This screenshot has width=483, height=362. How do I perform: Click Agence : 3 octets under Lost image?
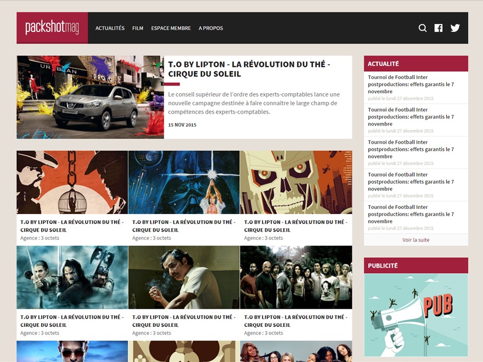[x=263, y=333]
